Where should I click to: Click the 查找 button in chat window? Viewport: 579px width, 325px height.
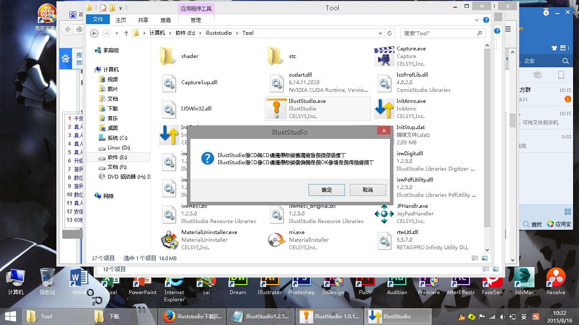coord(533,224)
